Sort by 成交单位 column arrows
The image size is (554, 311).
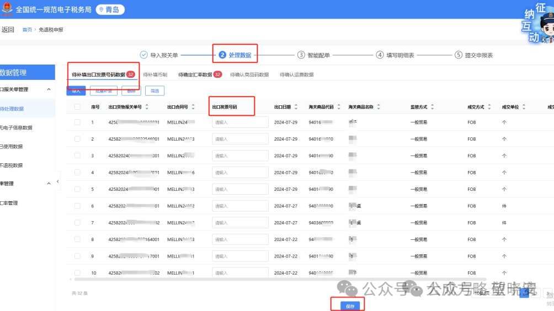[524, 106]
